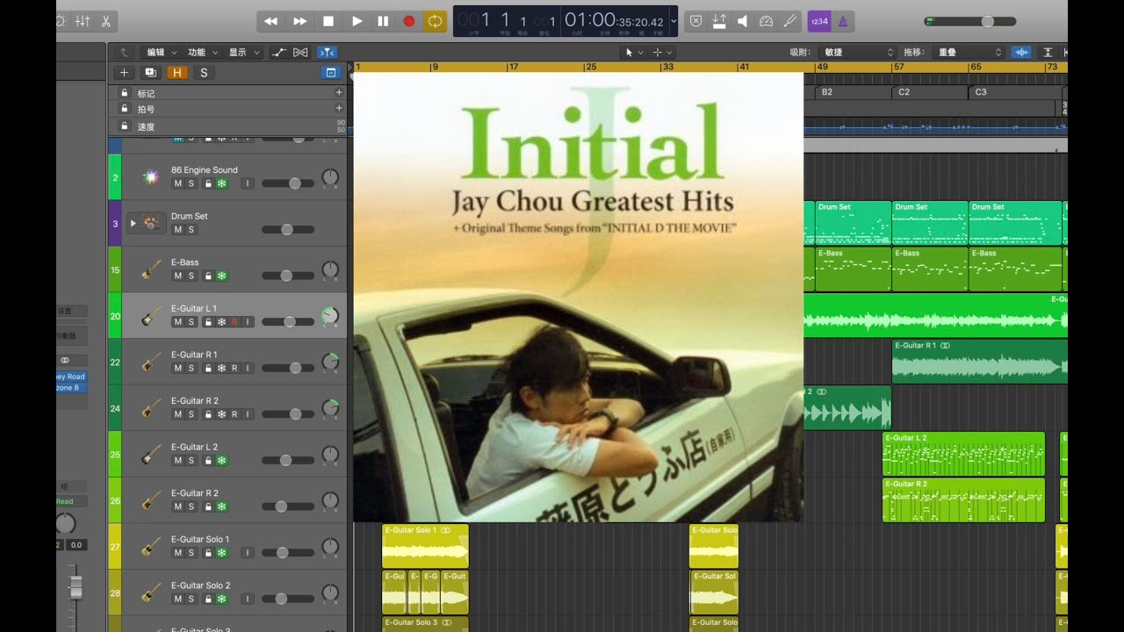Image resolution: width=1124 pixels, height=632 pixels.
Task: Click the 86 Engine Sound instrument icon
Action: click(x=151, y=177)
